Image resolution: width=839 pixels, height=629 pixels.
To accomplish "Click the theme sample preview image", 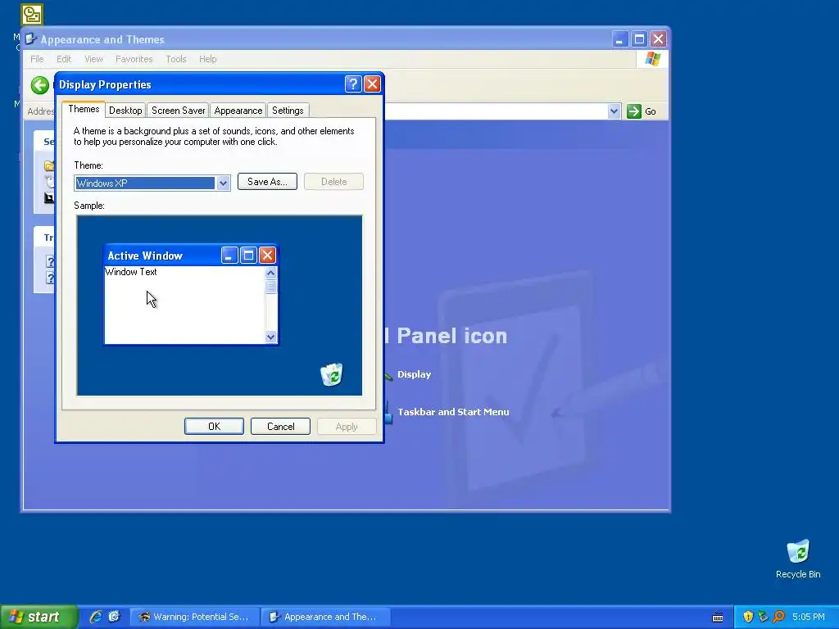I will pyautogui.click(x=220, y=305).
